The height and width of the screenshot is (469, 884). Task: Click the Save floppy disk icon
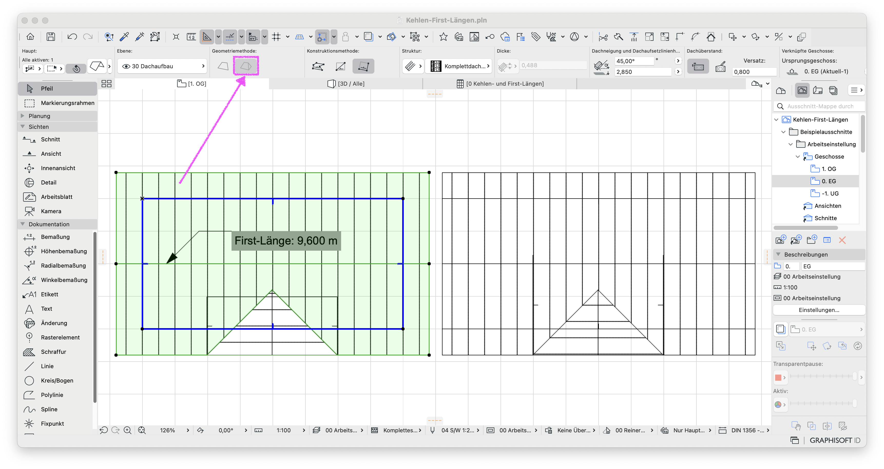pos(51,37)
